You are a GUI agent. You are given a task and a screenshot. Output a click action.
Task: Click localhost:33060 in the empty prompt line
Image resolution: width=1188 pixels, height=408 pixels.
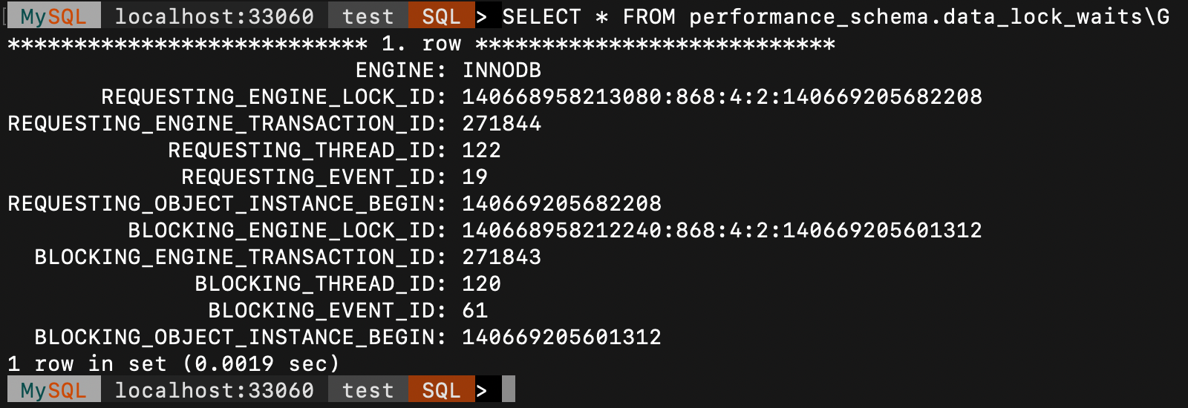(x=214, y=389)
